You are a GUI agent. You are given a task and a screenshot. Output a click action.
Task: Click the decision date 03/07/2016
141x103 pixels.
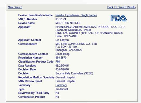tap(62, 69)
